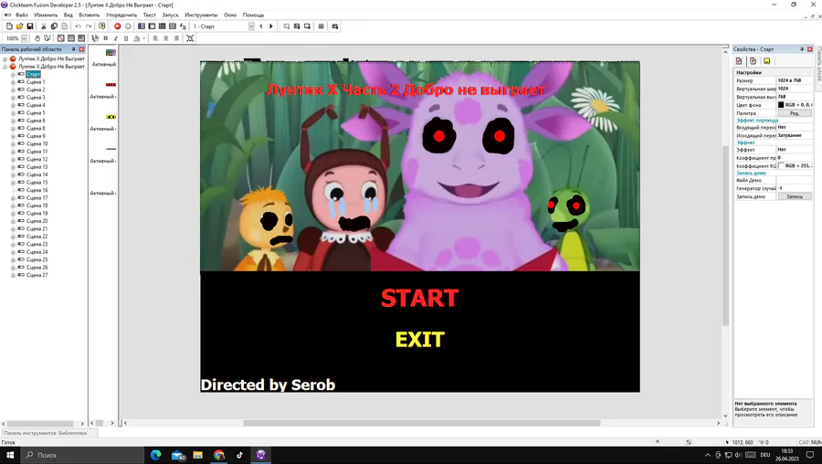Toggle pin on the Workspace panel
Screen dimensions: 822x464
tap(73, 49)
